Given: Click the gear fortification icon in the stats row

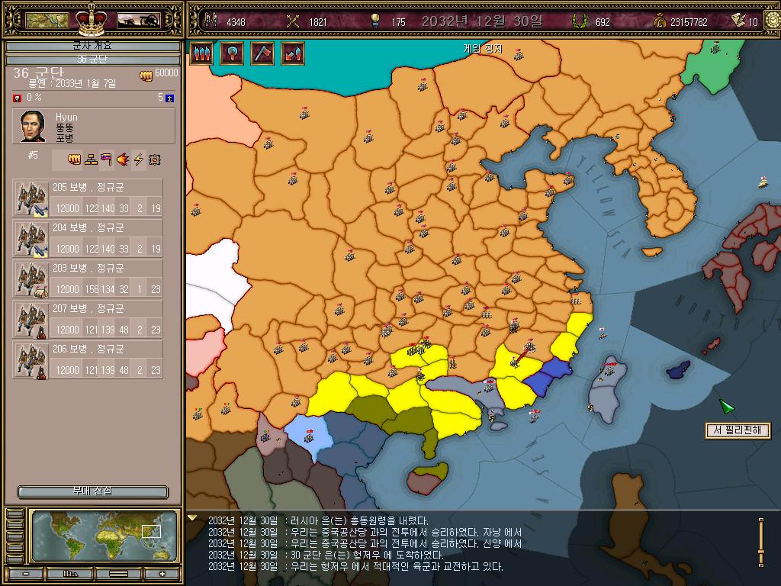Looking at the screenshot, I should click(x=155, y=159).
